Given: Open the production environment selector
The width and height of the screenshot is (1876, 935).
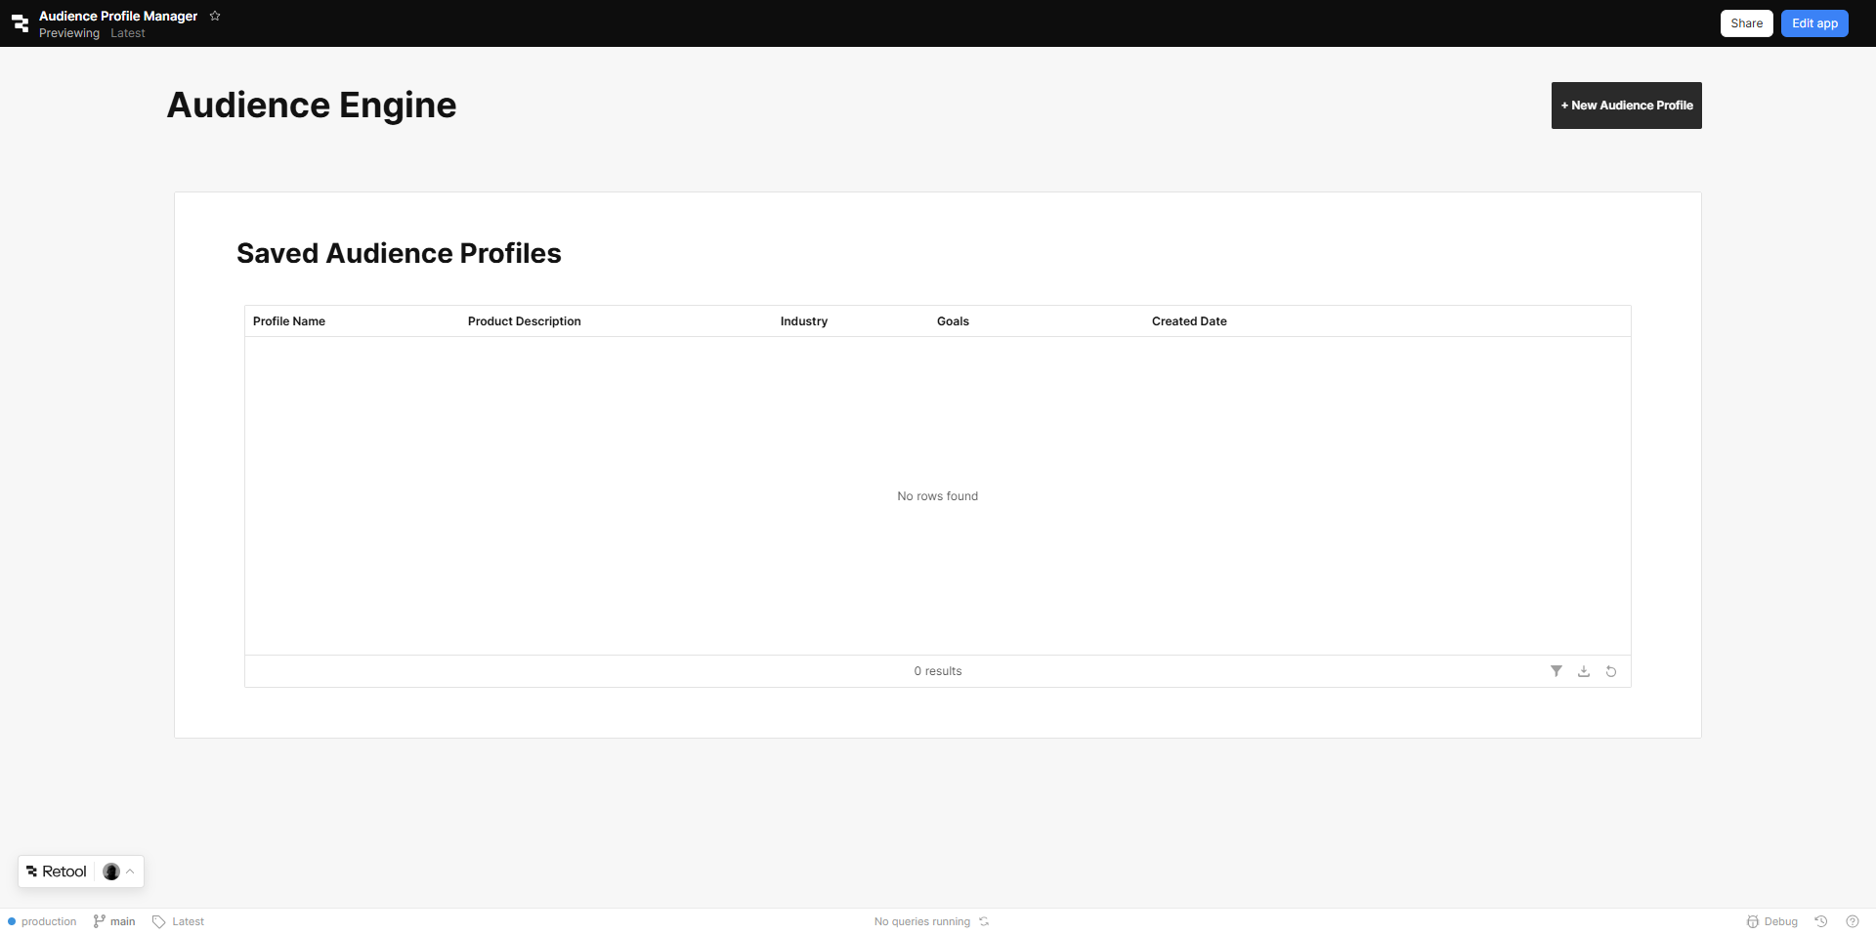Looking at the screenshot, I should [42, 921].
